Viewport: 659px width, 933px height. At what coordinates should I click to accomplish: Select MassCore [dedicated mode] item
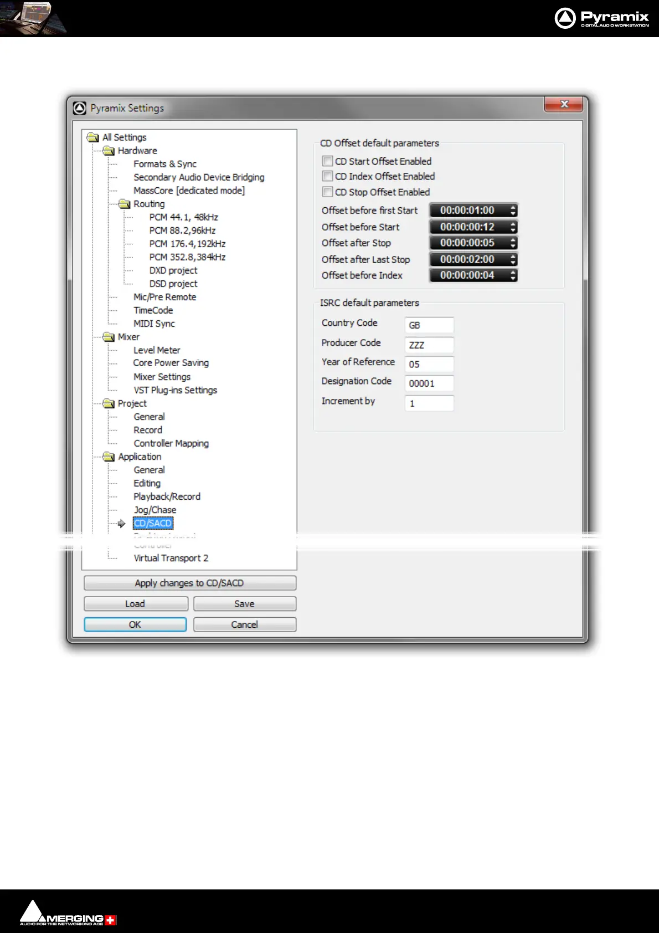[x=189, y=191]
